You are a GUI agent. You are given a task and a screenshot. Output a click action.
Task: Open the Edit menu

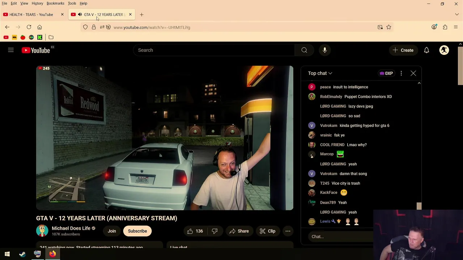[14, 3]
